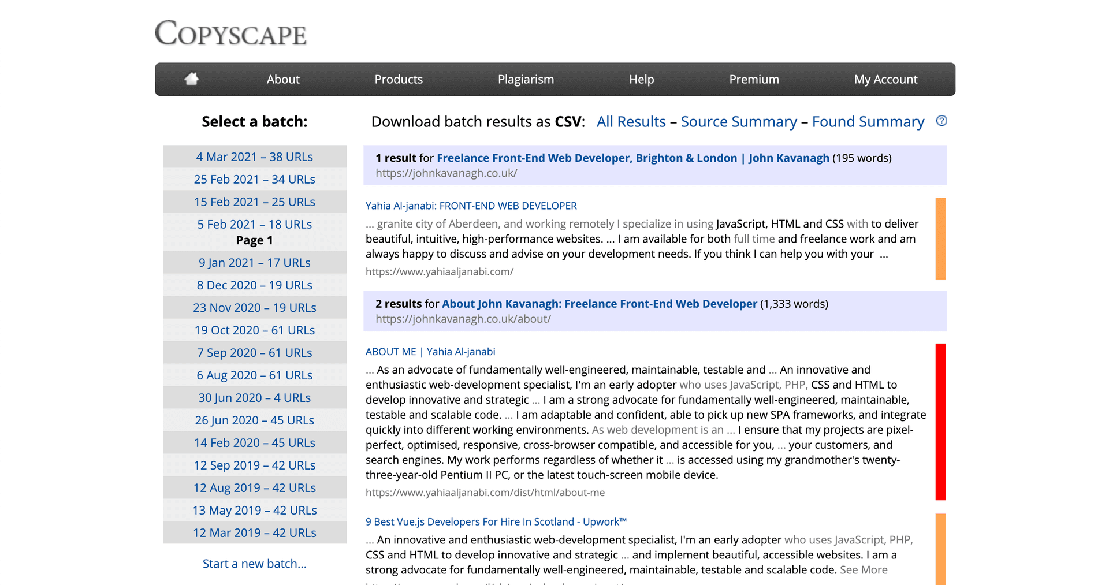Select the 12 Sep 2019 batch

click(255, 465)
